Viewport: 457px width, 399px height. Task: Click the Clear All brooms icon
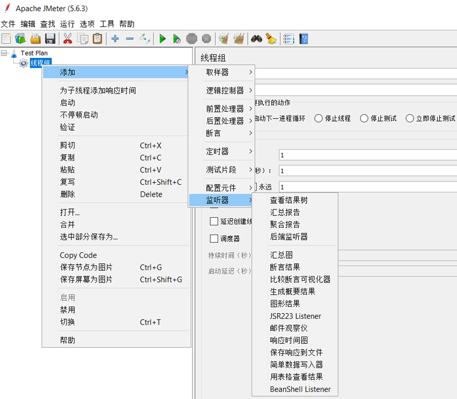[x=239, y=38]
